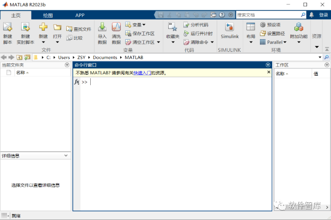Click Documents in the folder path

105,58
